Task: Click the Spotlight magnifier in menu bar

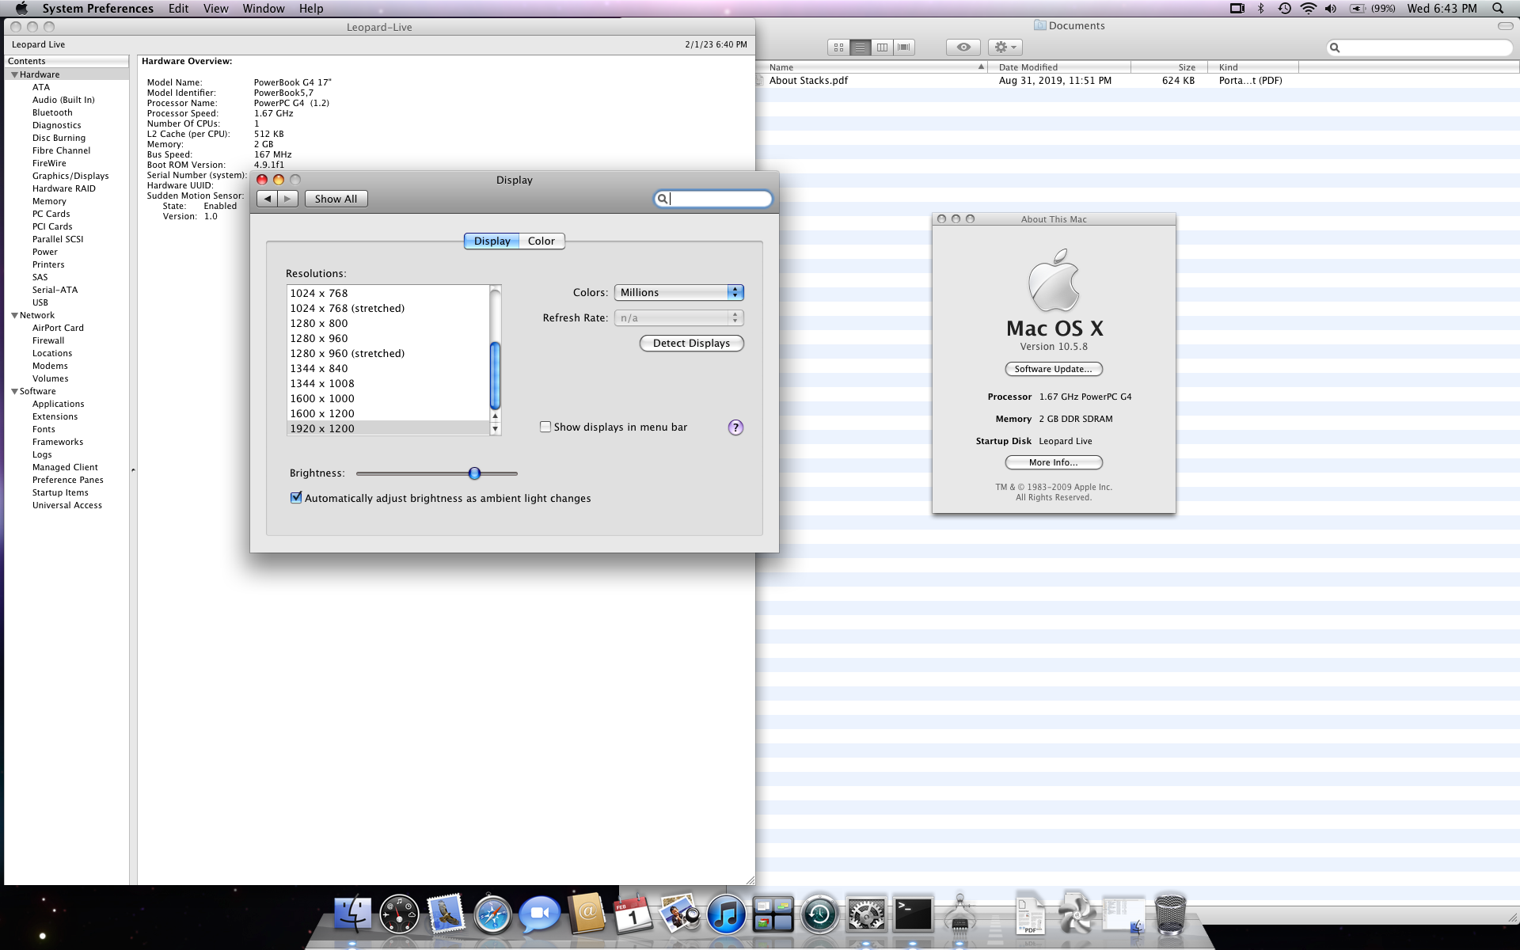Action: click(x=1498, y=8)
